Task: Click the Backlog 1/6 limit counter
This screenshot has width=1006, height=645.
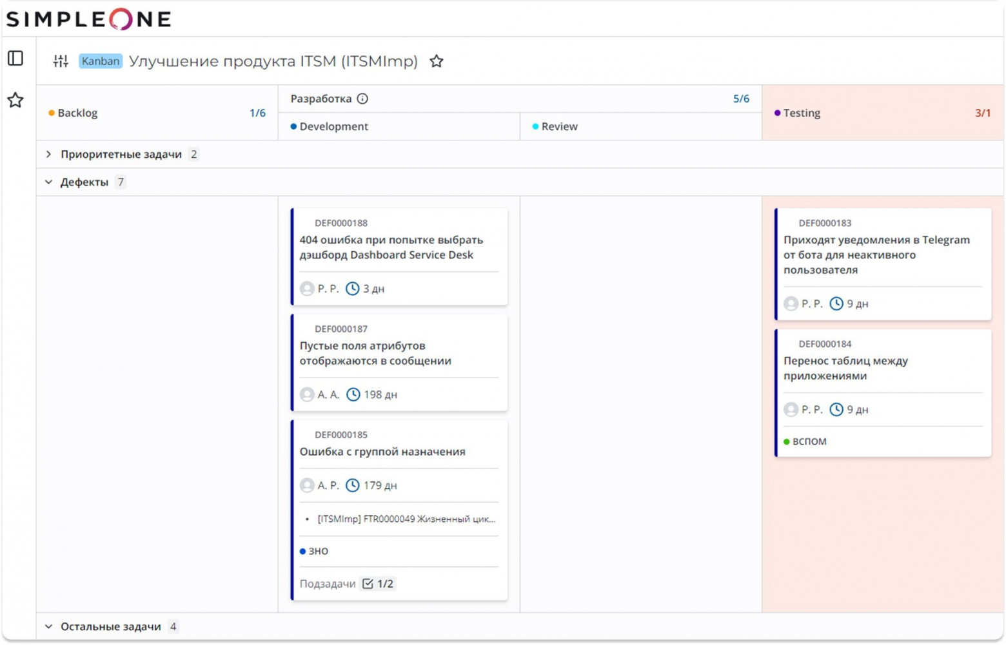Action: pyautogui.click(x=257, y=113)
